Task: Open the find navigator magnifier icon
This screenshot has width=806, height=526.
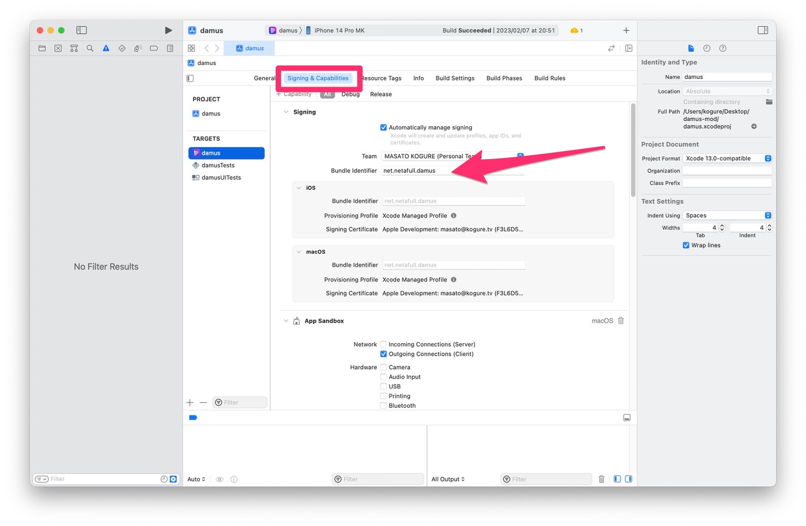Action: 90,48
